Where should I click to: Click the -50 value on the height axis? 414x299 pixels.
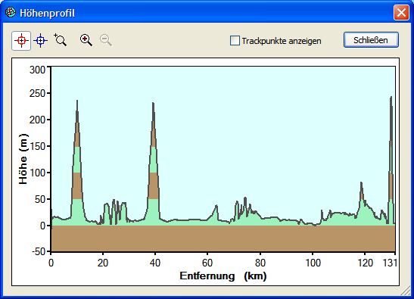(x=39, y=251)
